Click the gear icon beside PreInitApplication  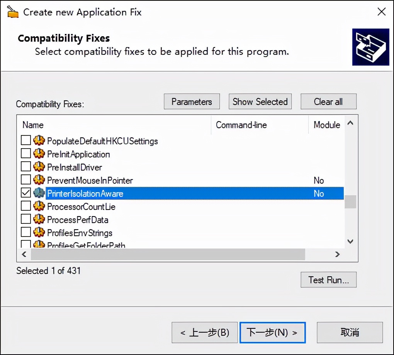click(x=39, y=154)
